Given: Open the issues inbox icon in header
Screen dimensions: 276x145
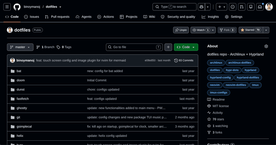Looking at the screenshot, I should [x=233, y=7].
